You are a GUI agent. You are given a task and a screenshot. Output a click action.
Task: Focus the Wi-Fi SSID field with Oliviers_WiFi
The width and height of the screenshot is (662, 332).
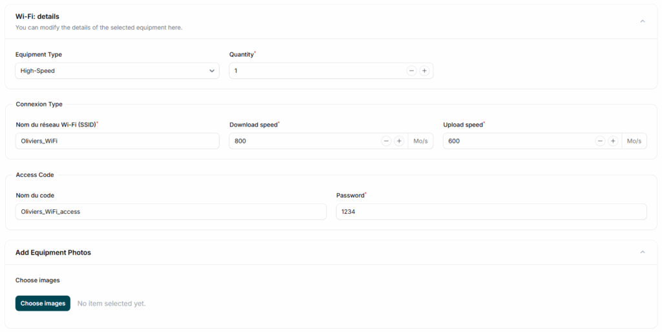tap(117, 141)
